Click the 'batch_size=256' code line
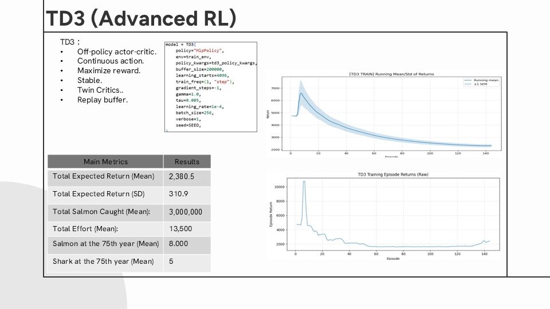550x309 pixels. coord(195,113)
